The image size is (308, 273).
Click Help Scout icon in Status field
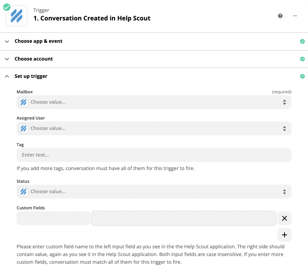coord(23,192)
